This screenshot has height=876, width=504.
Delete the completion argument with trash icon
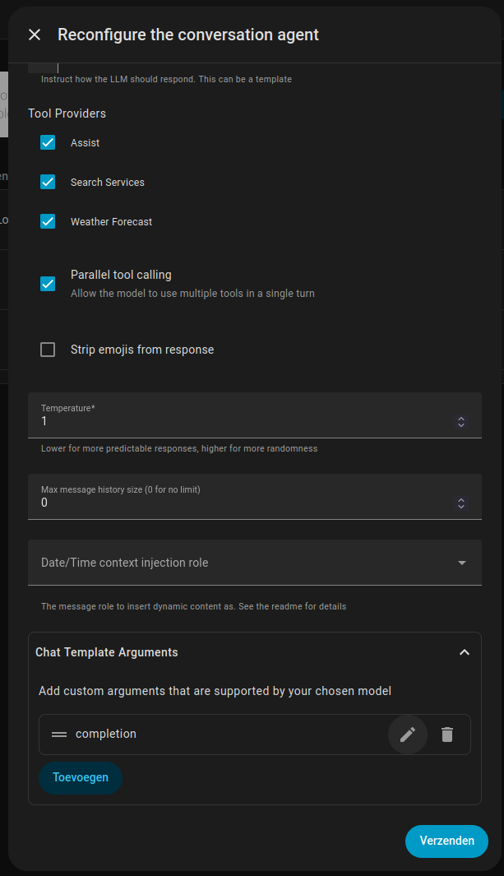coord(447,735)
